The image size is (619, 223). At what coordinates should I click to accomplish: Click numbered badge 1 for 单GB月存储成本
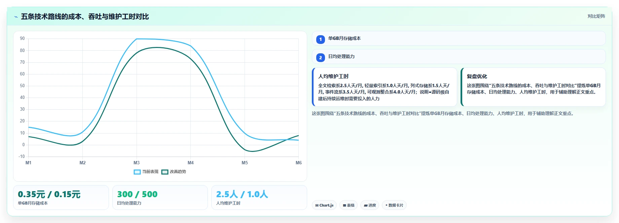pyautogui.click(x=321, y=39)
